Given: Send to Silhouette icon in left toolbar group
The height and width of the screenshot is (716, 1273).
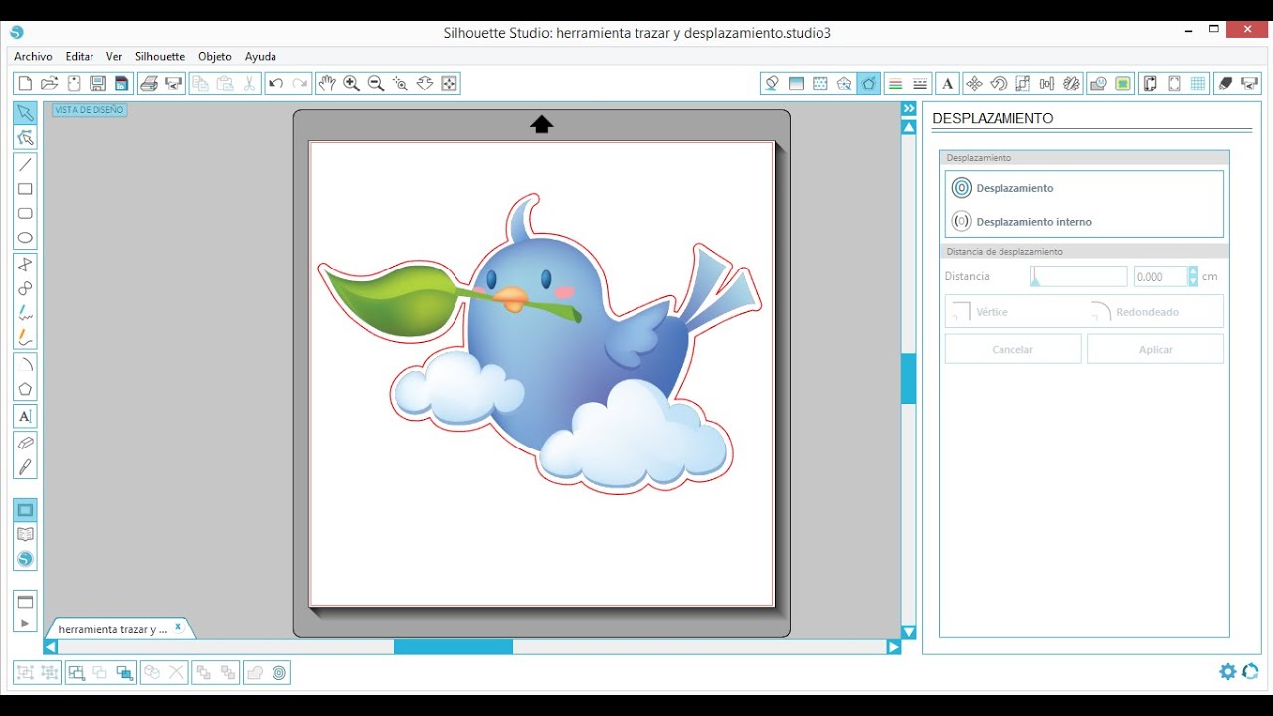Looking at the screenshot, I should pyautogui.click(x=174, y=84).
